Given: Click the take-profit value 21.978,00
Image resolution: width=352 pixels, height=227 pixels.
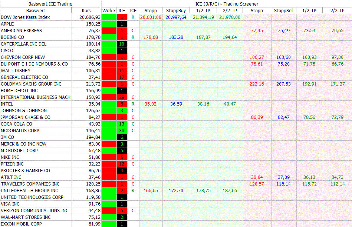Looking at the screenshot, I should (230, 17).
